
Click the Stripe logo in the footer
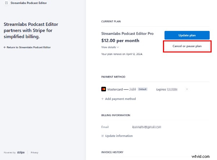point(21,152)
